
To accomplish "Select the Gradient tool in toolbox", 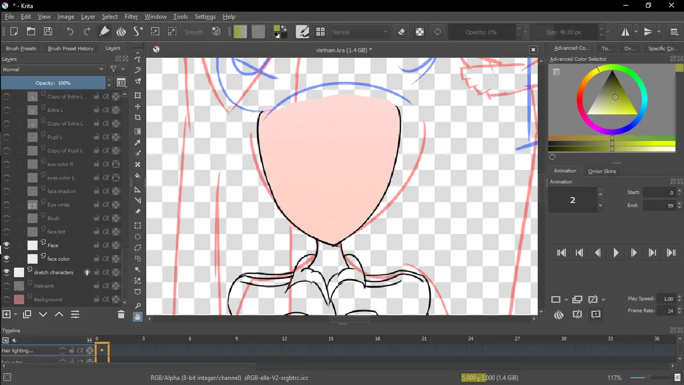I will 138,131.
